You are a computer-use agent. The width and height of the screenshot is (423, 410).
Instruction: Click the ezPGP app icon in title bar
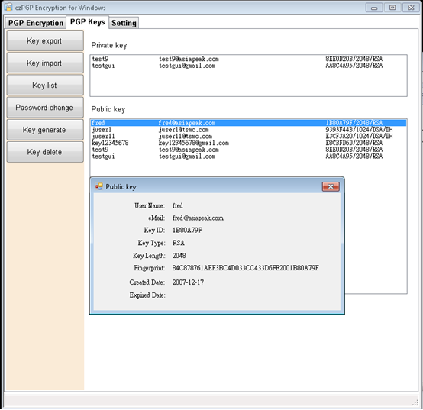pyautogui.click(x=8, y=8)
